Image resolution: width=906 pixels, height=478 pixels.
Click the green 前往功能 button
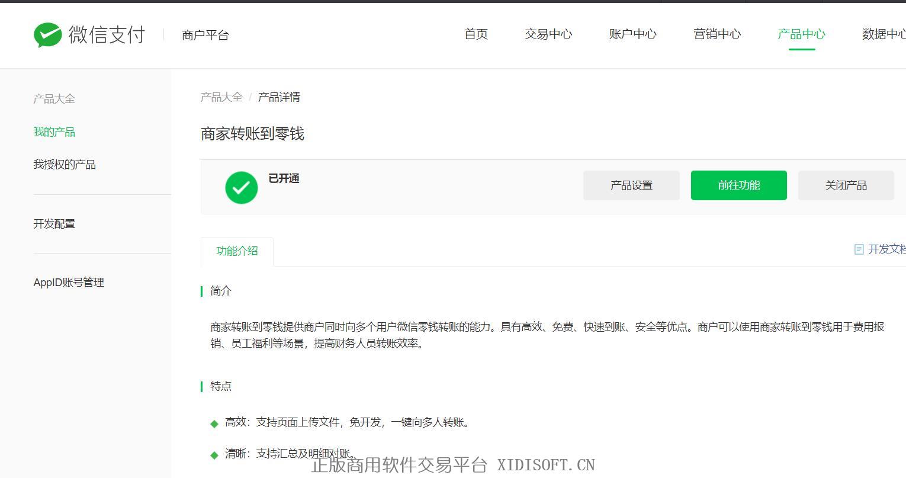point(739,185)
